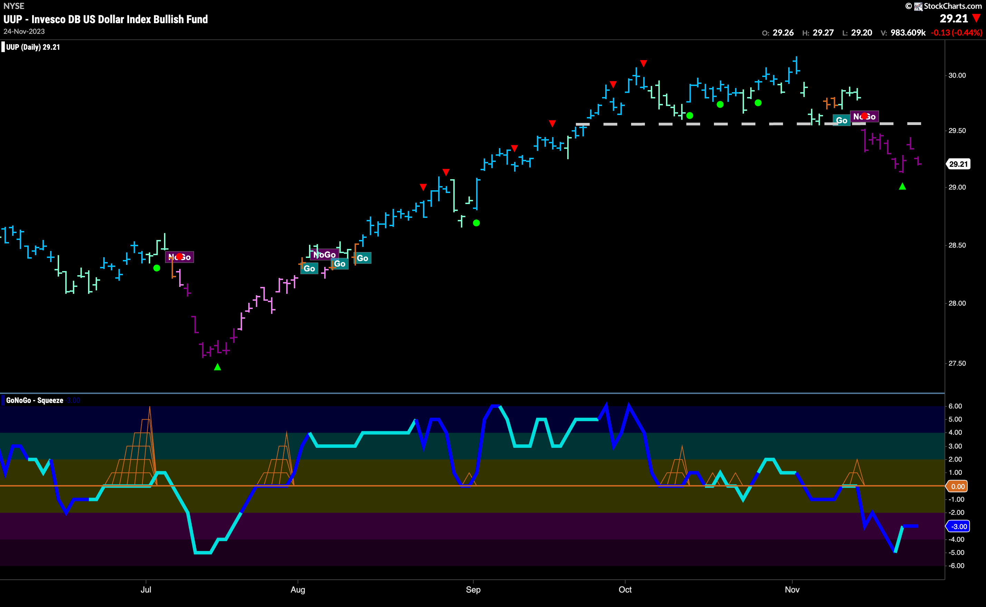Click the 24-Nov-2023 date label
Viewport: 986px width, 607px height.
click(x=24, y=31)
